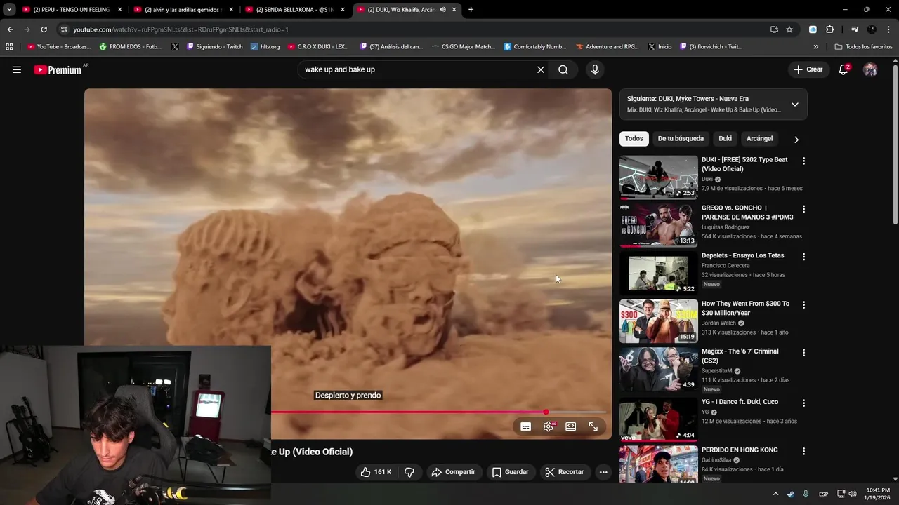Image resolution: width=899 pixels, height=505 pixels.
Task: Switch to SENDA BELLAKONA tab
Action: (x=295, y=10)
